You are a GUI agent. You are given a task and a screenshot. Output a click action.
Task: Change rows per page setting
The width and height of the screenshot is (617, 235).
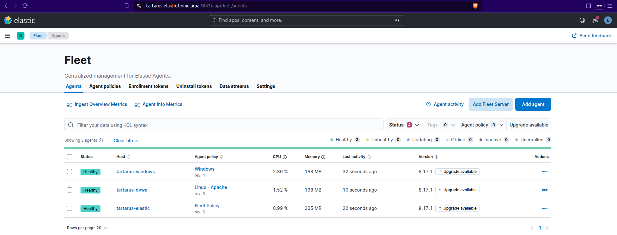87,228
